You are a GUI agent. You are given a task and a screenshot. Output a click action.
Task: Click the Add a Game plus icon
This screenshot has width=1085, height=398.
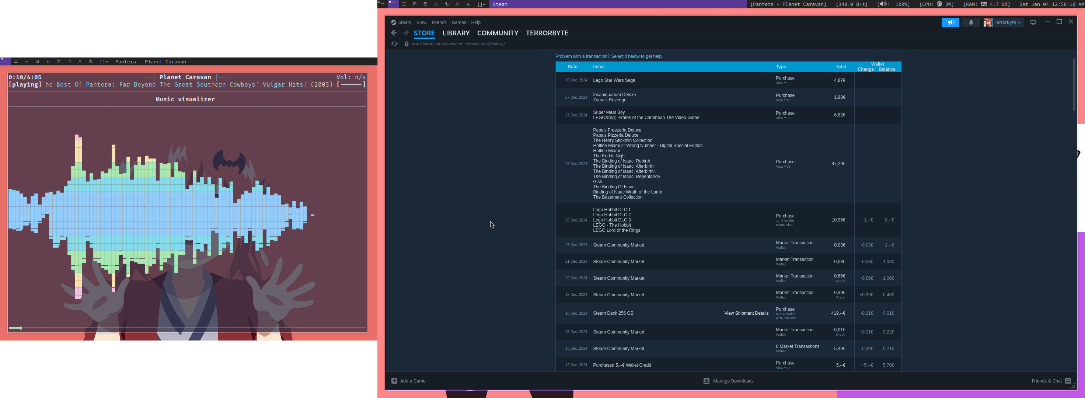pos(394,381)
